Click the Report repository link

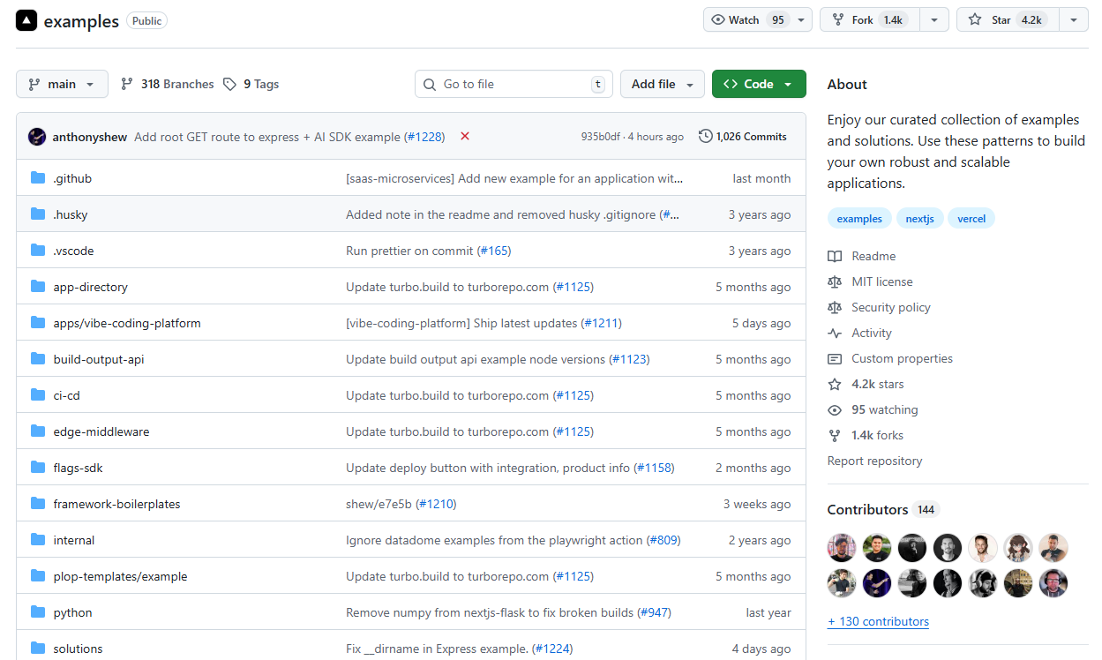[x=874, y=461]
